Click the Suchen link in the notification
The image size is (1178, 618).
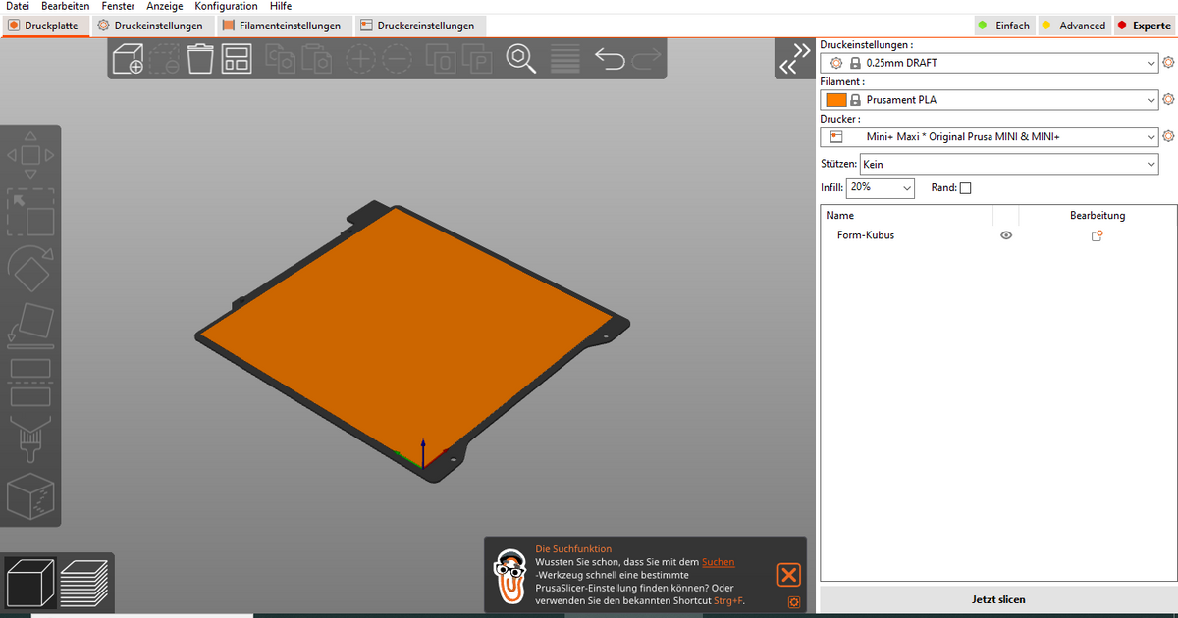(718, 561)
